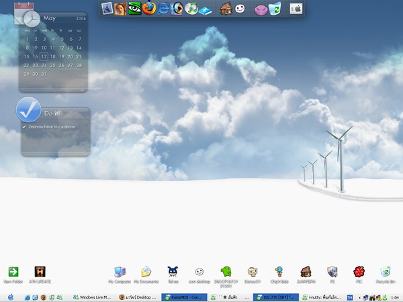Toggle the '2morrow have to c a doctor' checkmark
The height and width of the screenshot is (302, 403).
coord(24,127)
